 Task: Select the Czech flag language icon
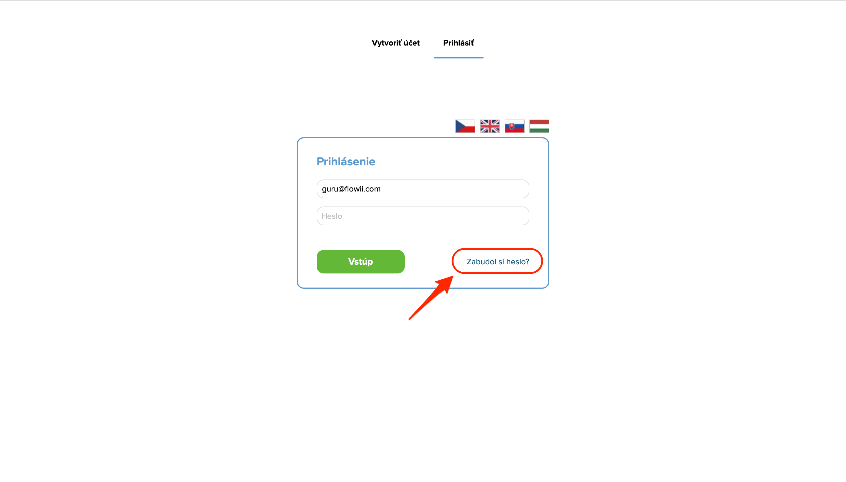coord(465,126)
